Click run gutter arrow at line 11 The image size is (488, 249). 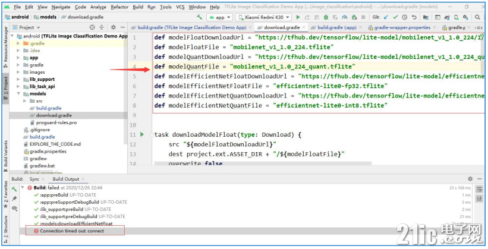[142, 134]
